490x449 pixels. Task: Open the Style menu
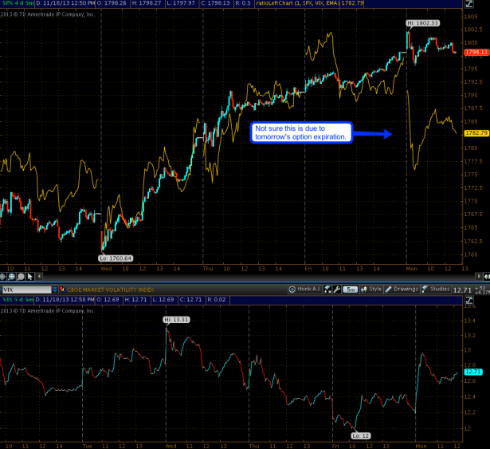coord(375,289)
